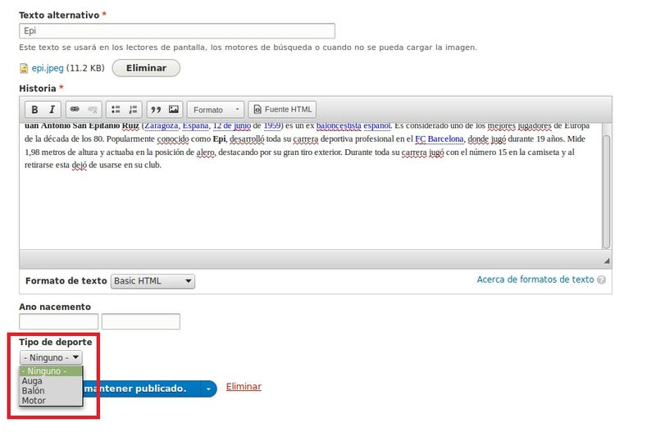Insert an image via the toolbar icon

174,110
